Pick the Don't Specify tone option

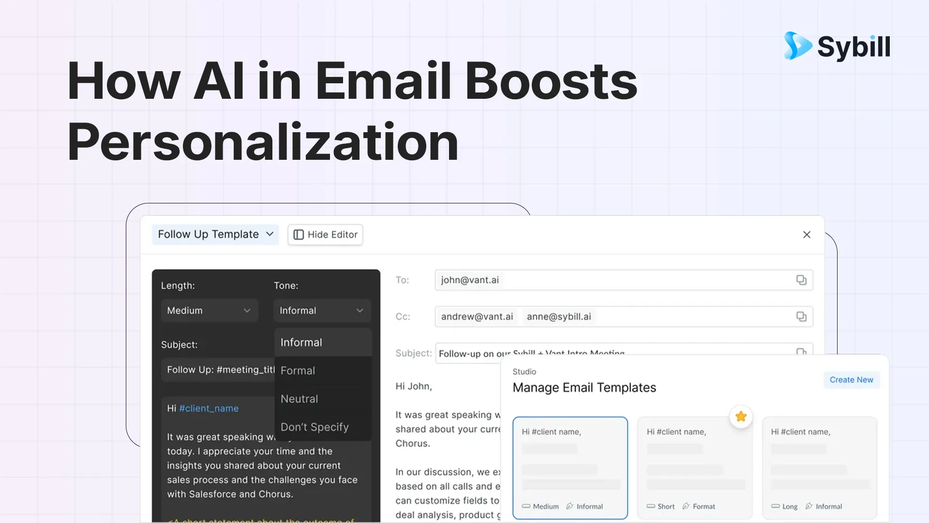pos(315,427)
